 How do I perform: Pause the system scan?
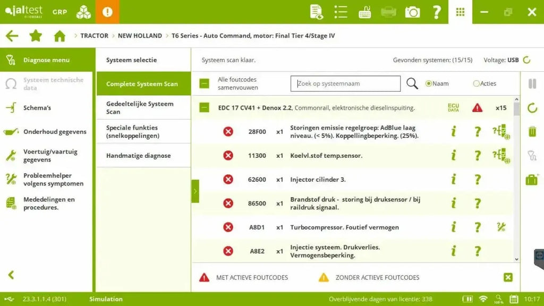point(532,83)
